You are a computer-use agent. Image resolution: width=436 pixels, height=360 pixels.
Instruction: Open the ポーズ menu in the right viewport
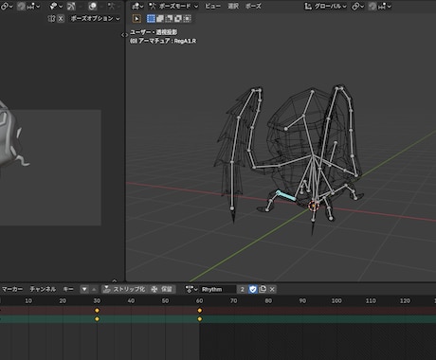tap(253, 6)
